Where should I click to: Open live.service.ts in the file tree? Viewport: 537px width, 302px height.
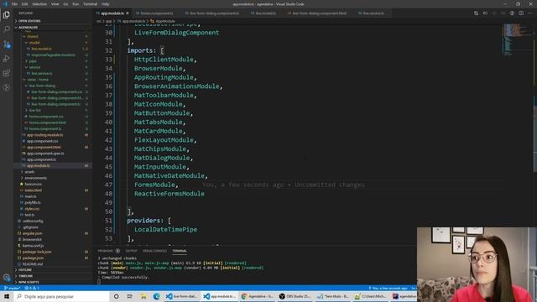[x=42, y=73]
